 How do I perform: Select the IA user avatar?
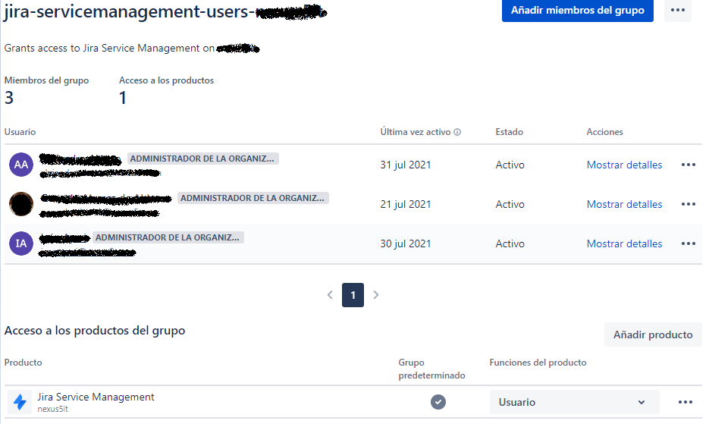click(21, 243)
